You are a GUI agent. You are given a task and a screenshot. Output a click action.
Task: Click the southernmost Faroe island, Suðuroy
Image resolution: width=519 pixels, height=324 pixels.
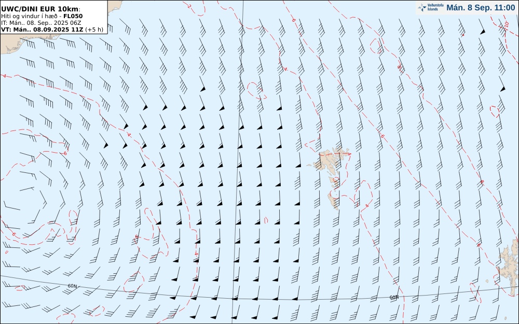point(333,201)
